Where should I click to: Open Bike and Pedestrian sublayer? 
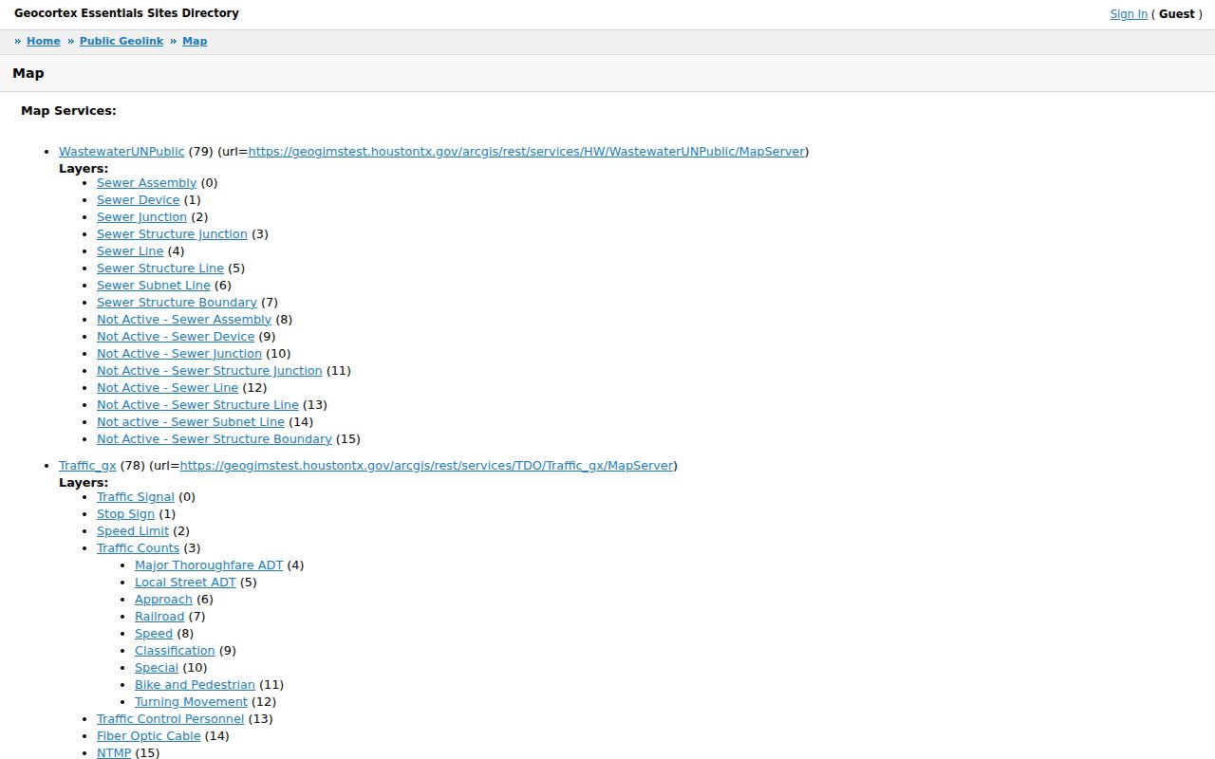pos(195,685)
